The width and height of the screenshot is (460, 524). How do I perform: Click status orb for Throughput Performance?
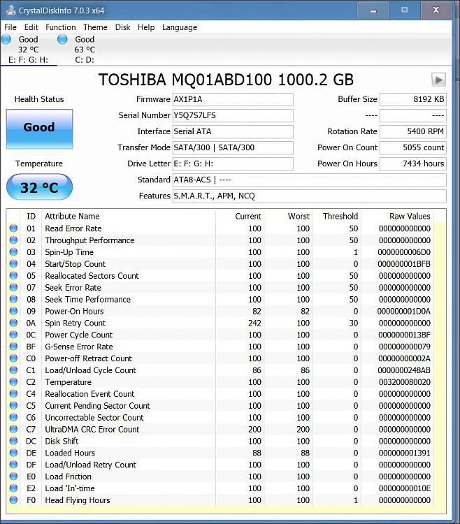click(x=13, y=240)
